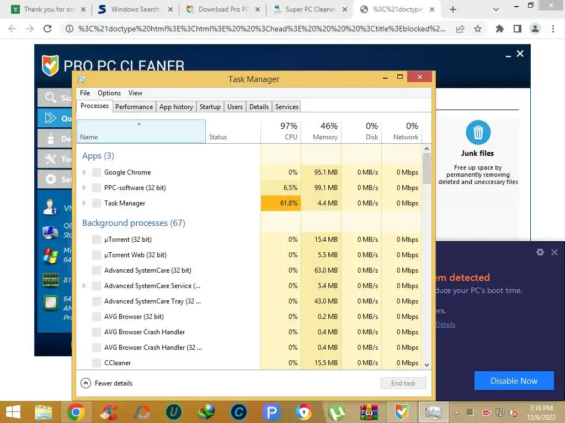Viewport: 565px width, 423px height.
Task: Open Chrome extensions puzzle icon
Action: point(499,29)
